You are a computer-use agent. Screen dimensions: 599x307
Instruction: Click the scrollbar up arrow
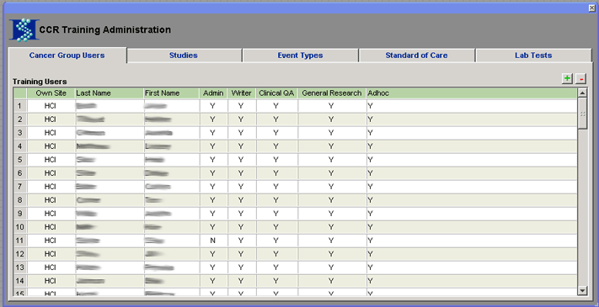pos(582,93)
